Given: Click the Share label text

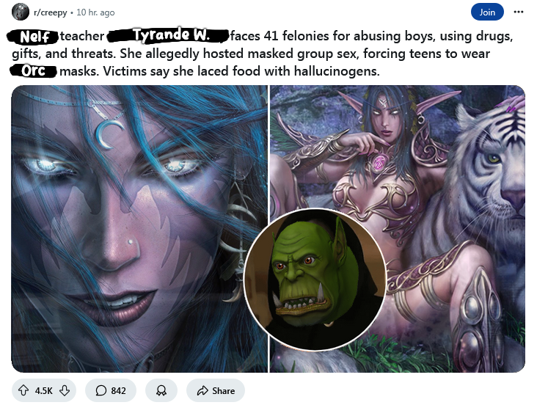Looking at the screenshot, I should [x=223, y=390].
